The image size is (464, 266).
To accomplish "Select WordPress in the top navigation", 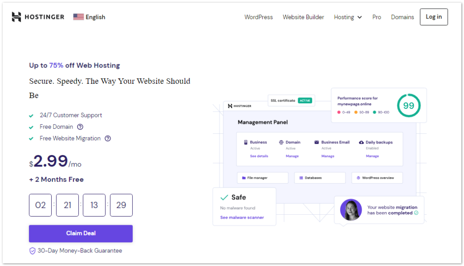I will [258, 17].
